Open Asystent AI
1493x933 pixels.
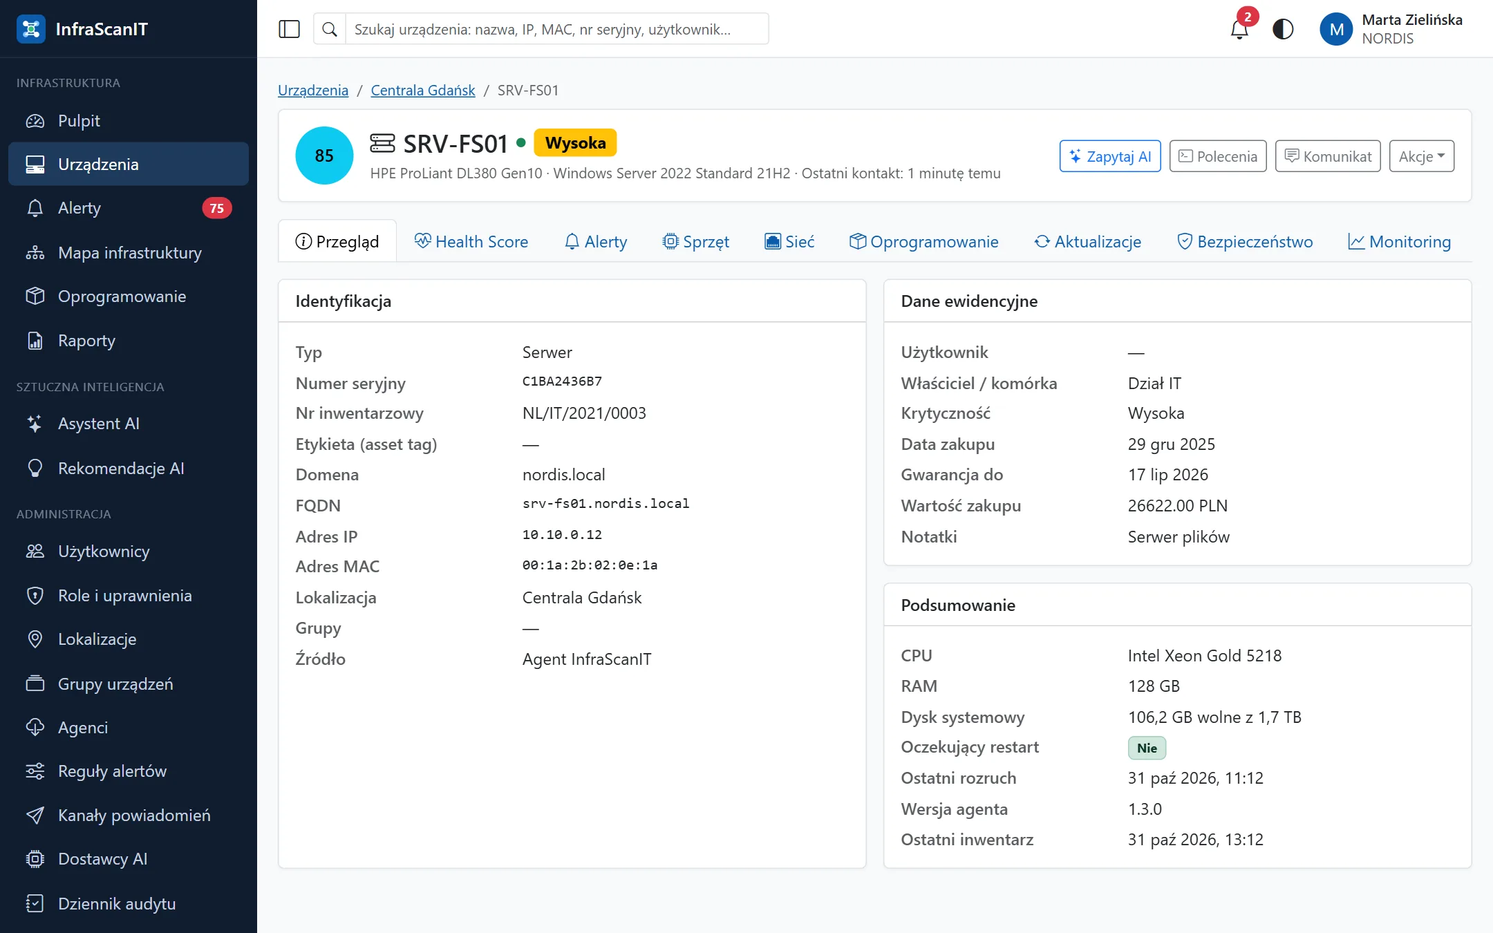(x=129, y=424)
